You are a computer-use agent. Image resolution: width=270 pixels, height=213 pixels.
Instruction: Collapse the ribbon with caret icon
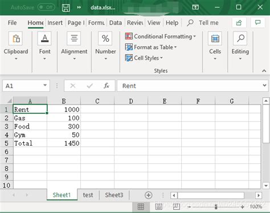click(x=264, y=71)
